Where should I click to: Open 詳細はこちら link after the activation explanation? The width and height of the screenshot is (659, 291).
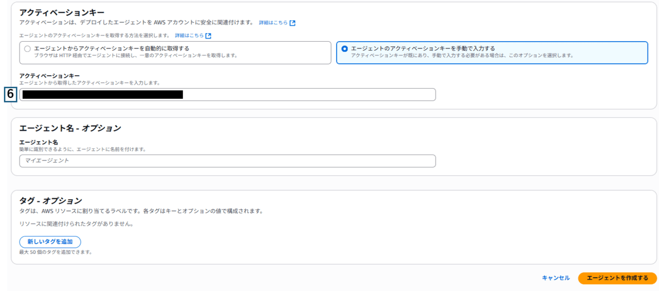pyautogui.click(x=273, y=23)
